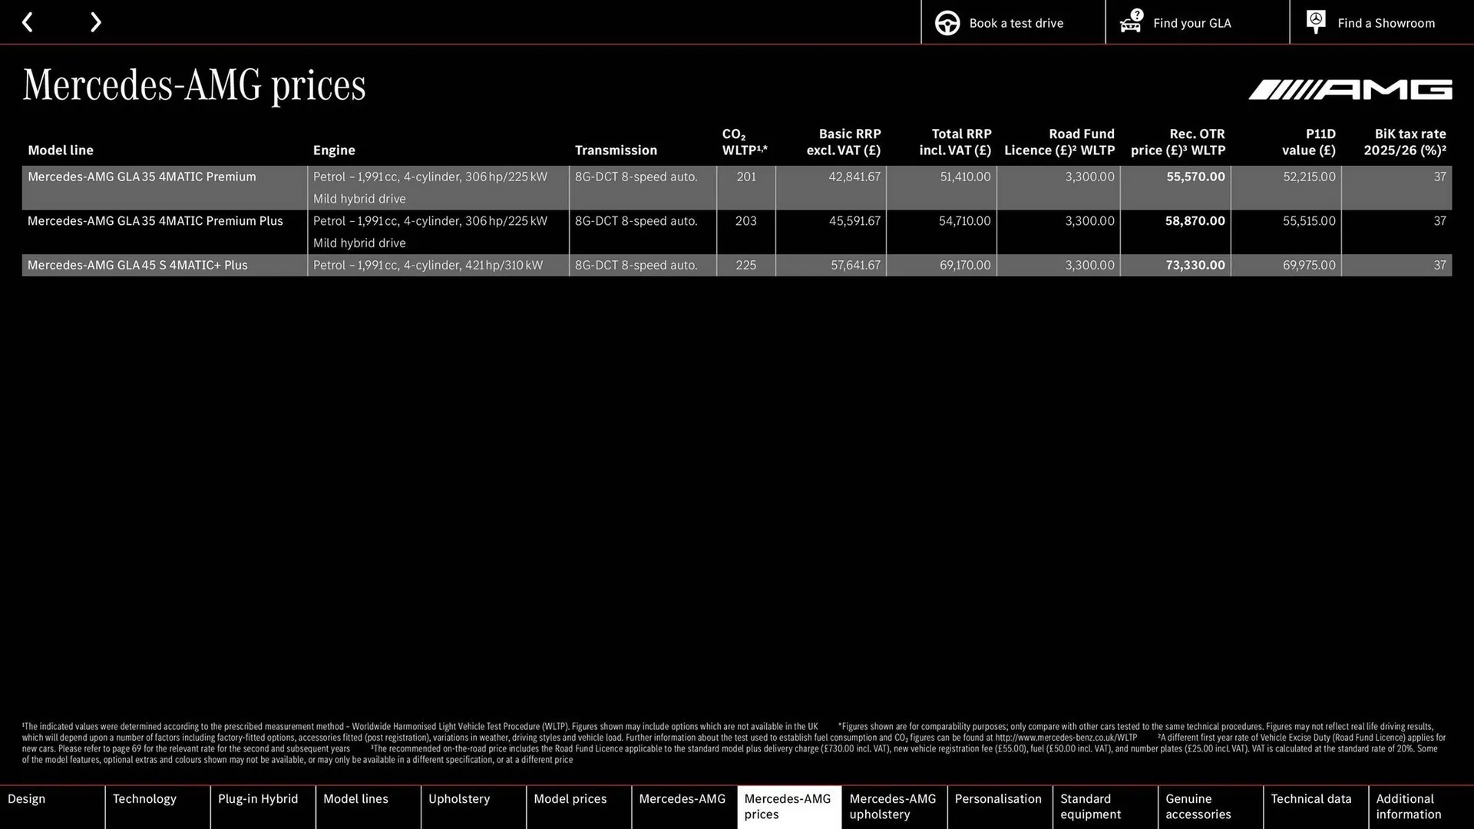Viewport: 1474px width, 829px height.
Task: Select the car icon next to Find your GLA
Action: pos(1130,22)
